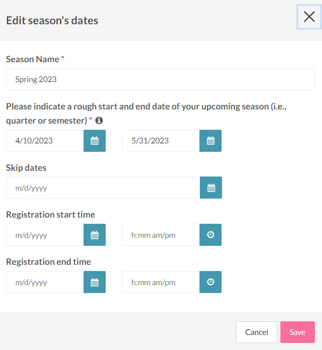This screenshot has height=350, width=322.
Task: Close the Edit season's dates dialog
Action: click(309, 17)
